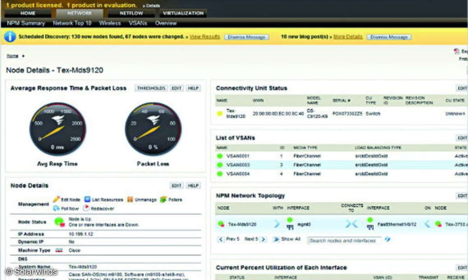468x280 pixels.
Task: Go to the VIRTUALIZATION tab
Action: click(x=183, y=13)
